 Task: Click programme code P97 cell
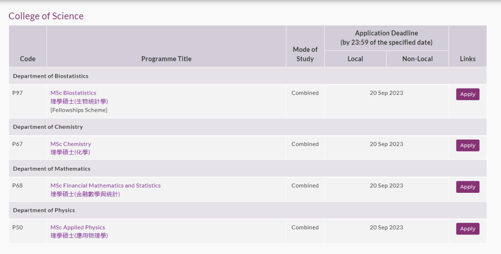18,93
